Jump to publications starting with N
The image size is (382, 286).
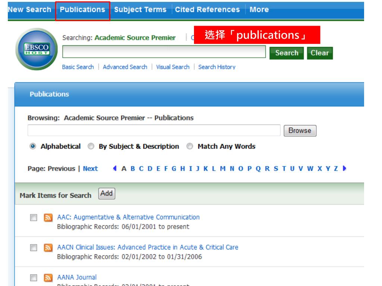coord(232,169)
